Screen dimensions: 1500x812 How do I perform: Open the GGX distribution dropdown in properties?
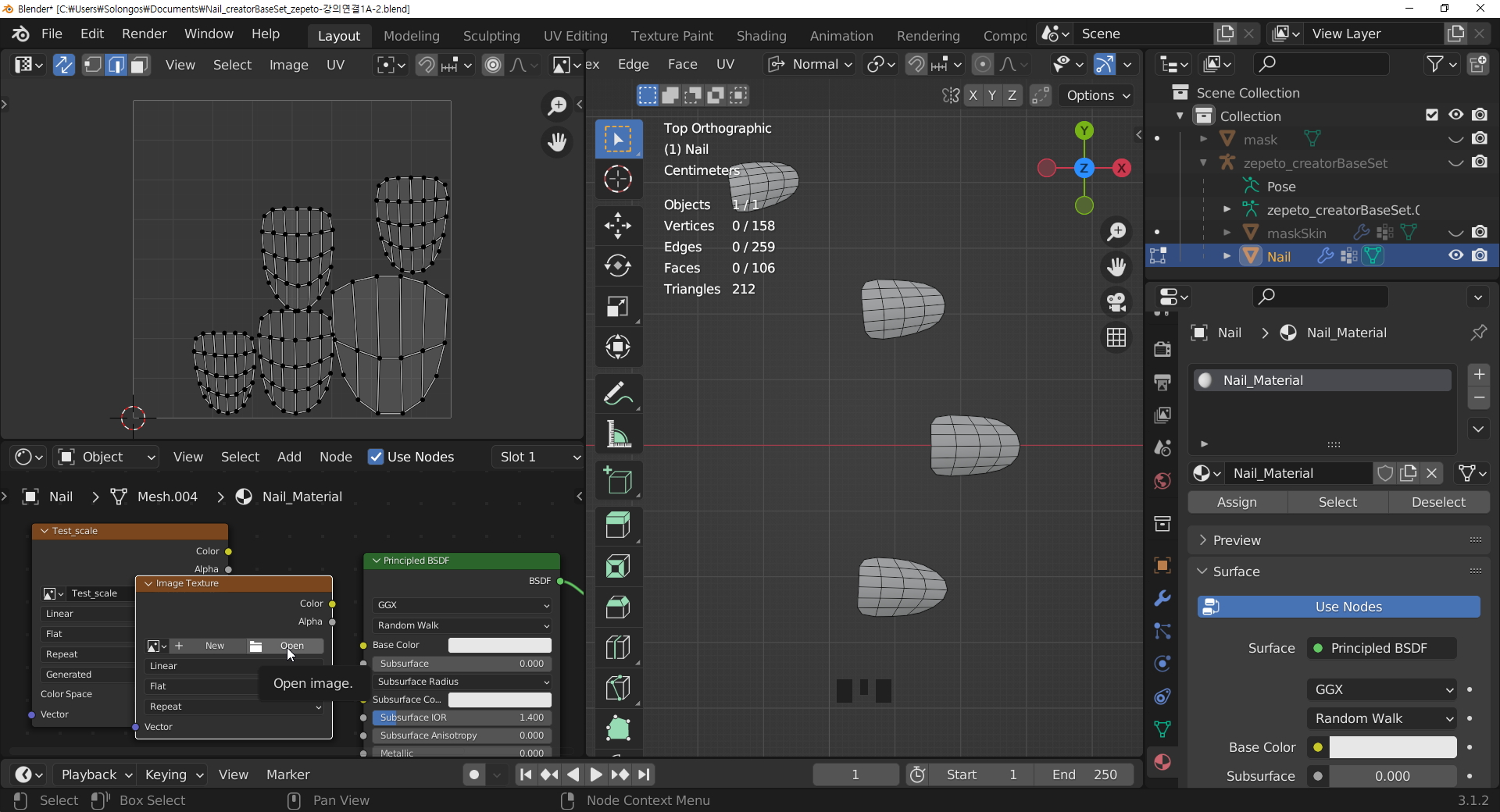click(1382, 689)
